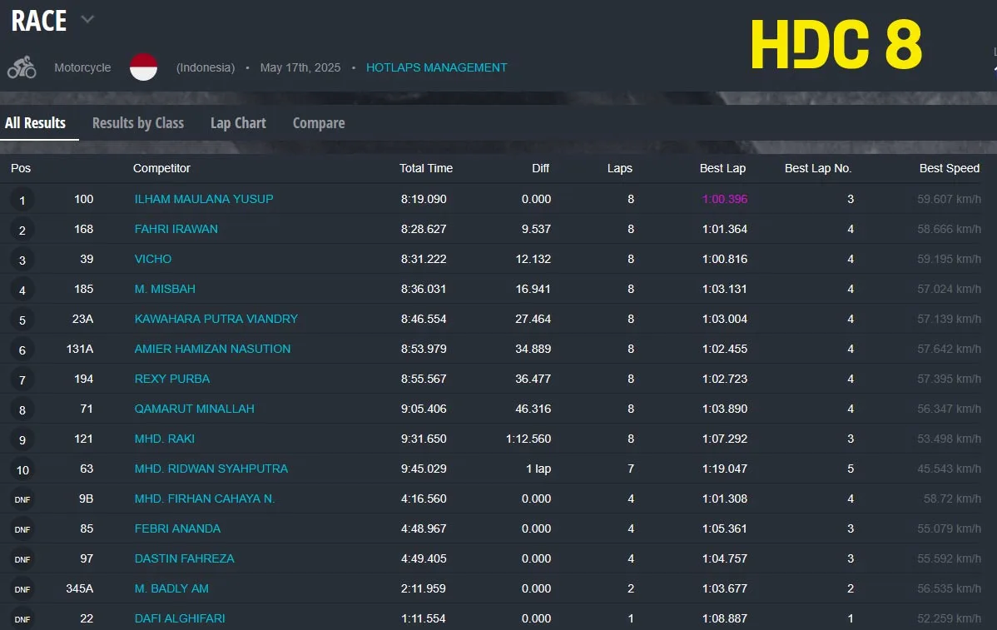
Task: Click best speed 52.259 km/h
Action: point(949,618)
